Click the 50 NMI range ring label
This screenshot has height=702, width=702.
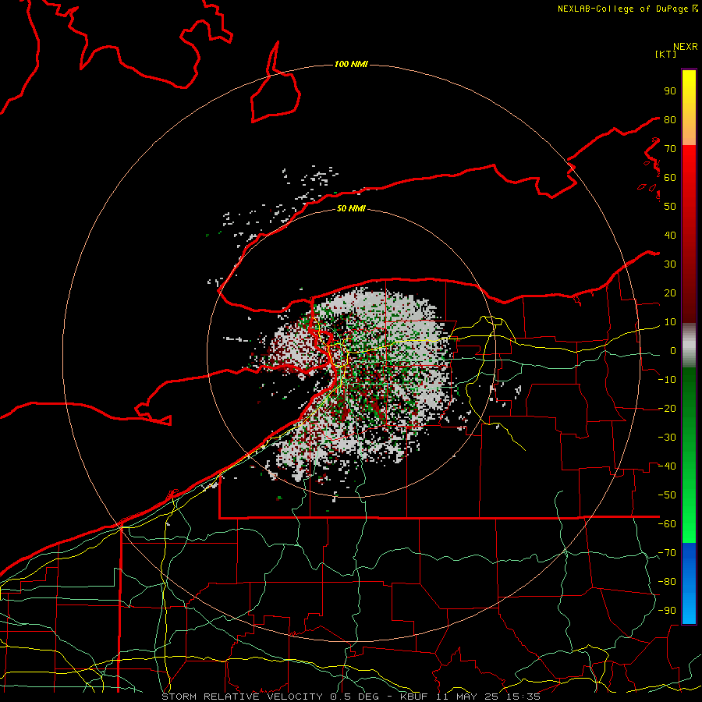click(351, 208)
